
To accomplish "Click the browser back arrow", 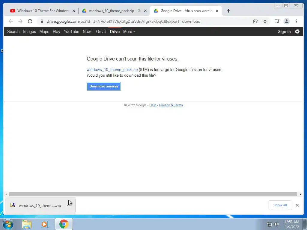I will 11,21.
